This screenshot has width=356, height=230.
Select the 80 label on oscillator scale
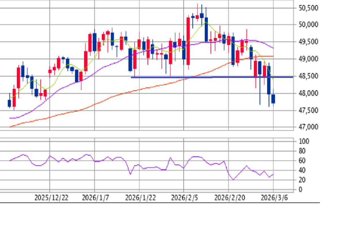coord(303,151)
